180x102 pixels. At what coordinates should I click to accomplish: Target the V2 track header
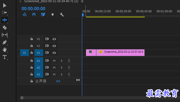(38, 46)
